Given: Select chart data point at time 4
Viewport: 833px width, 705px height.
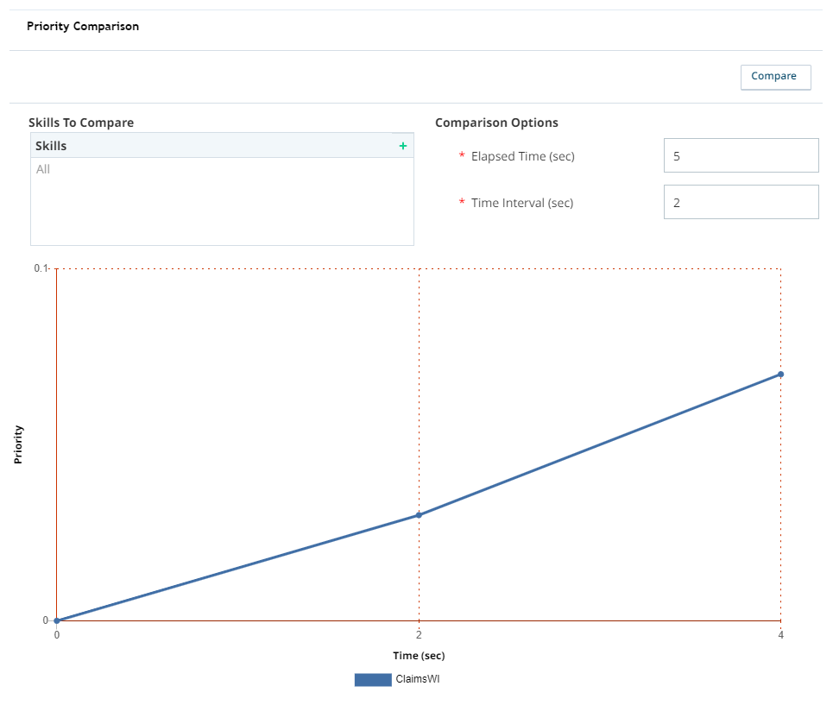Looking at the screenshot, I should pos(780,375).
